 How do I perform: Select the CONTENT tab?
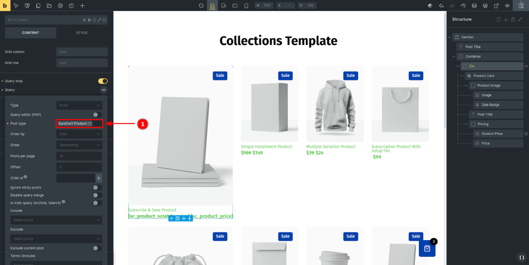coord(30,33)
